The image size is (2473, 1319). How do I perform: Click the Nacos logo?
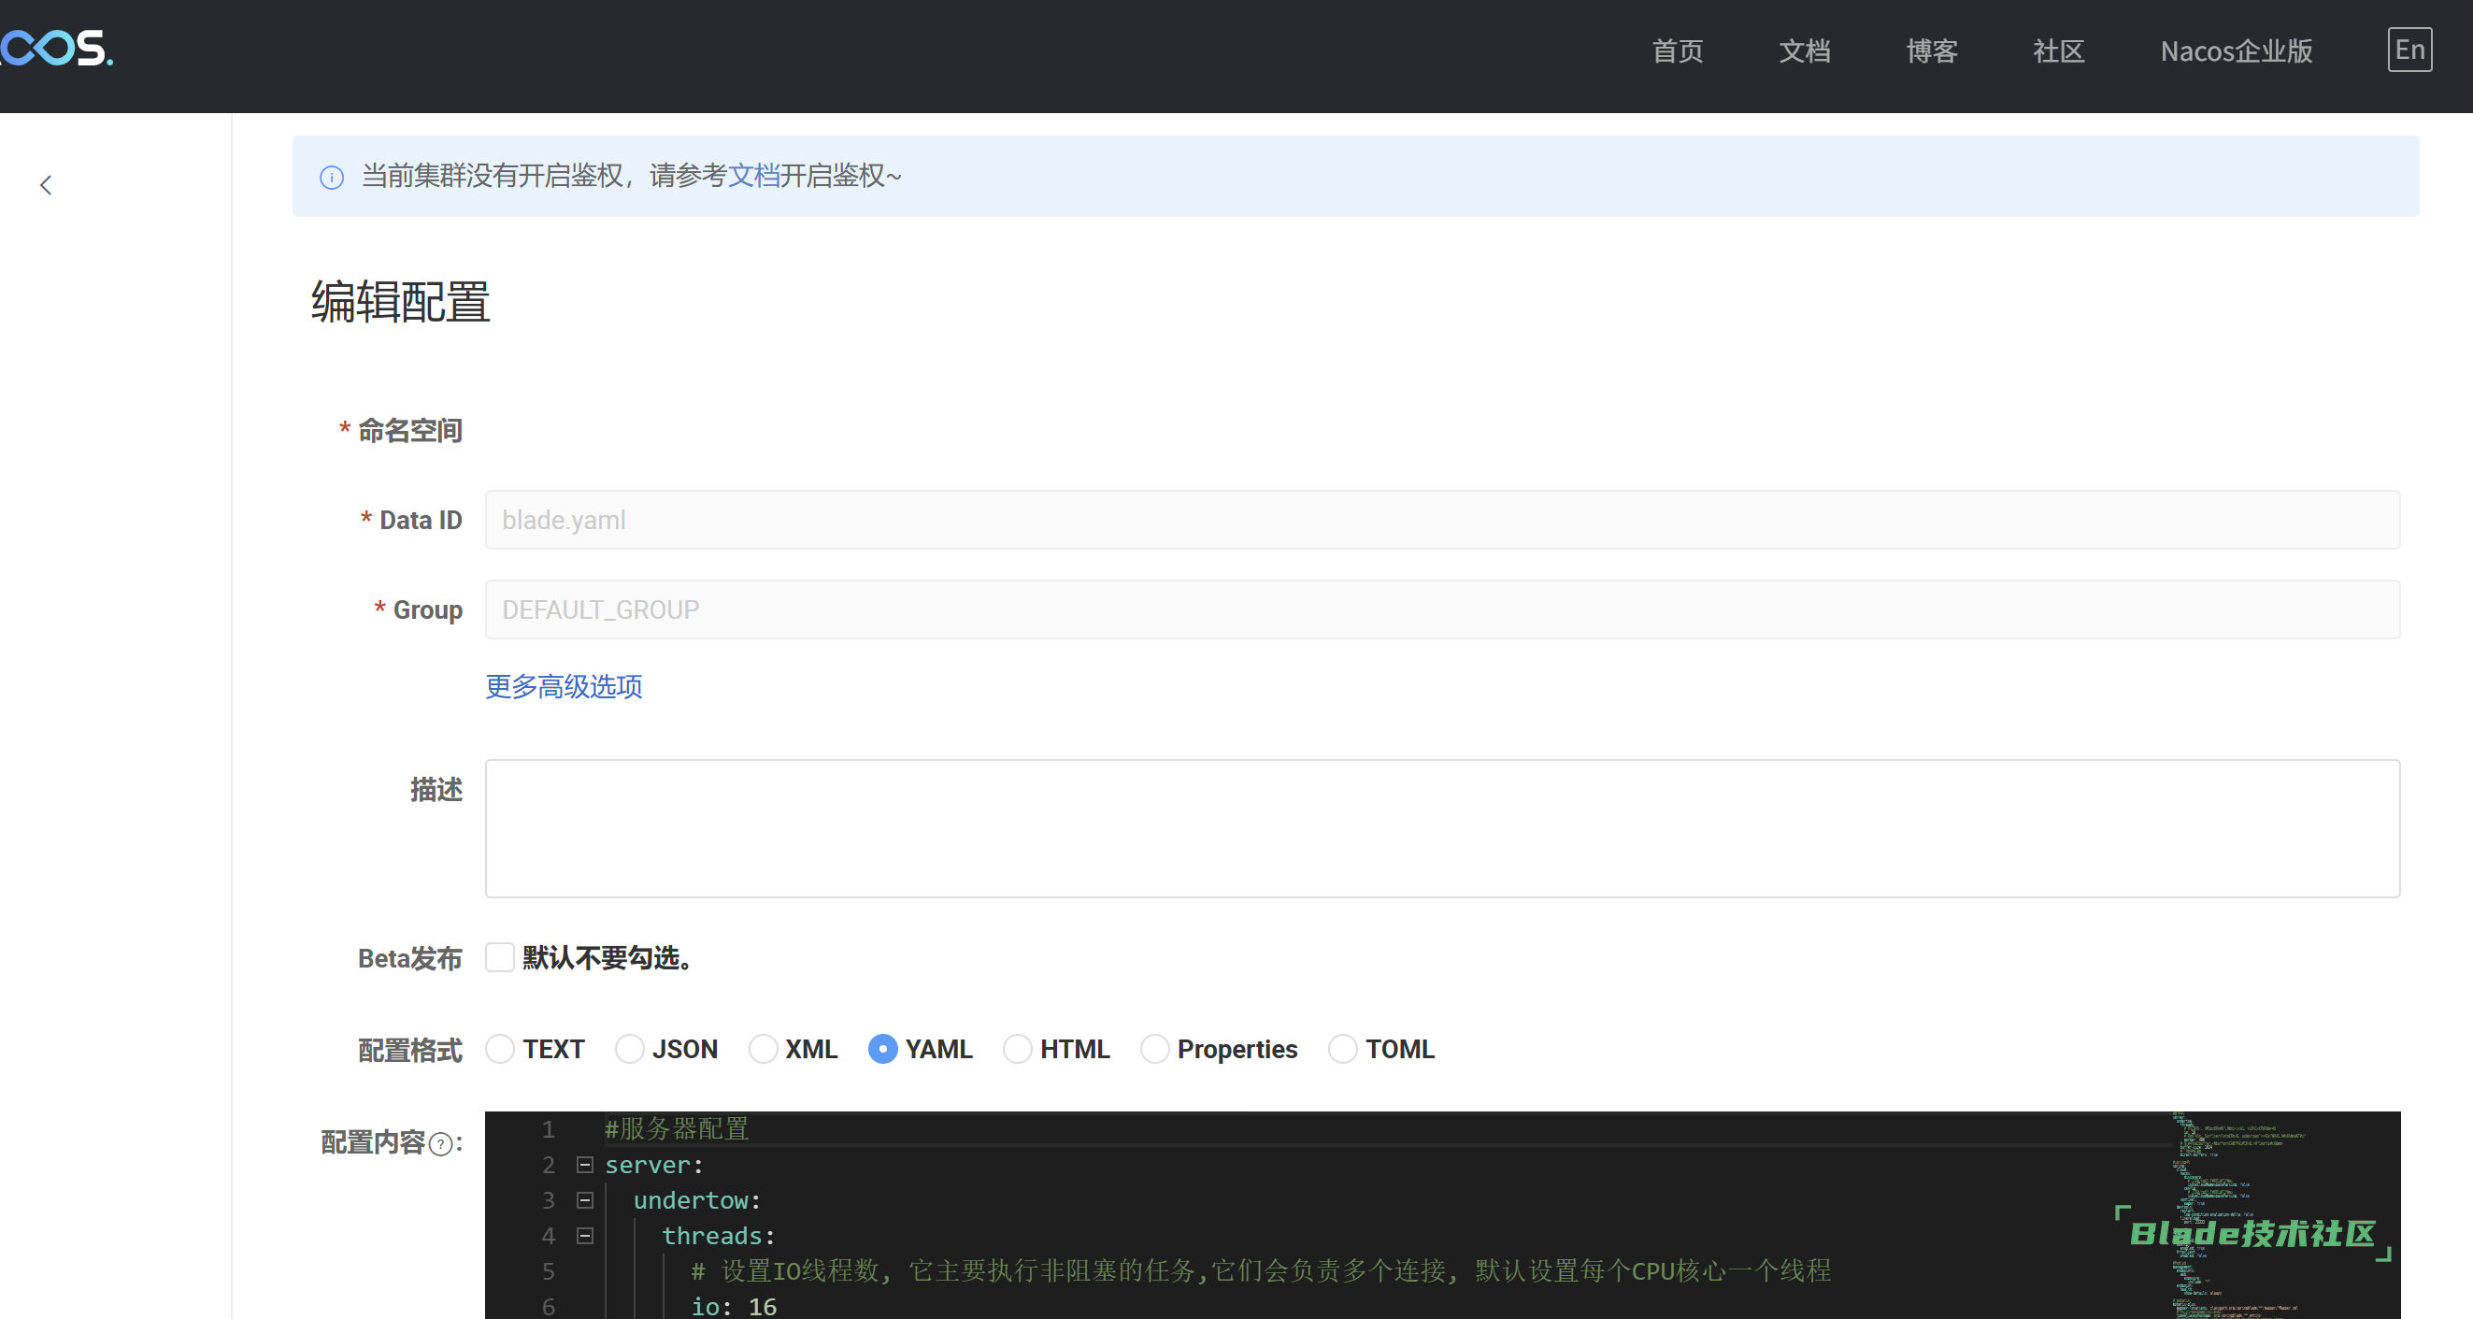point(56,48)
